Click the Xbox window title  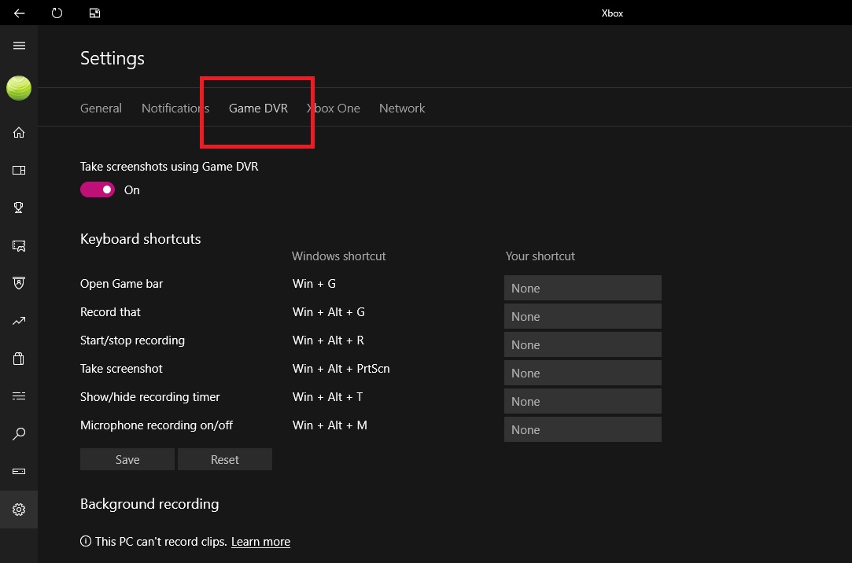click(x=612, y=13)
